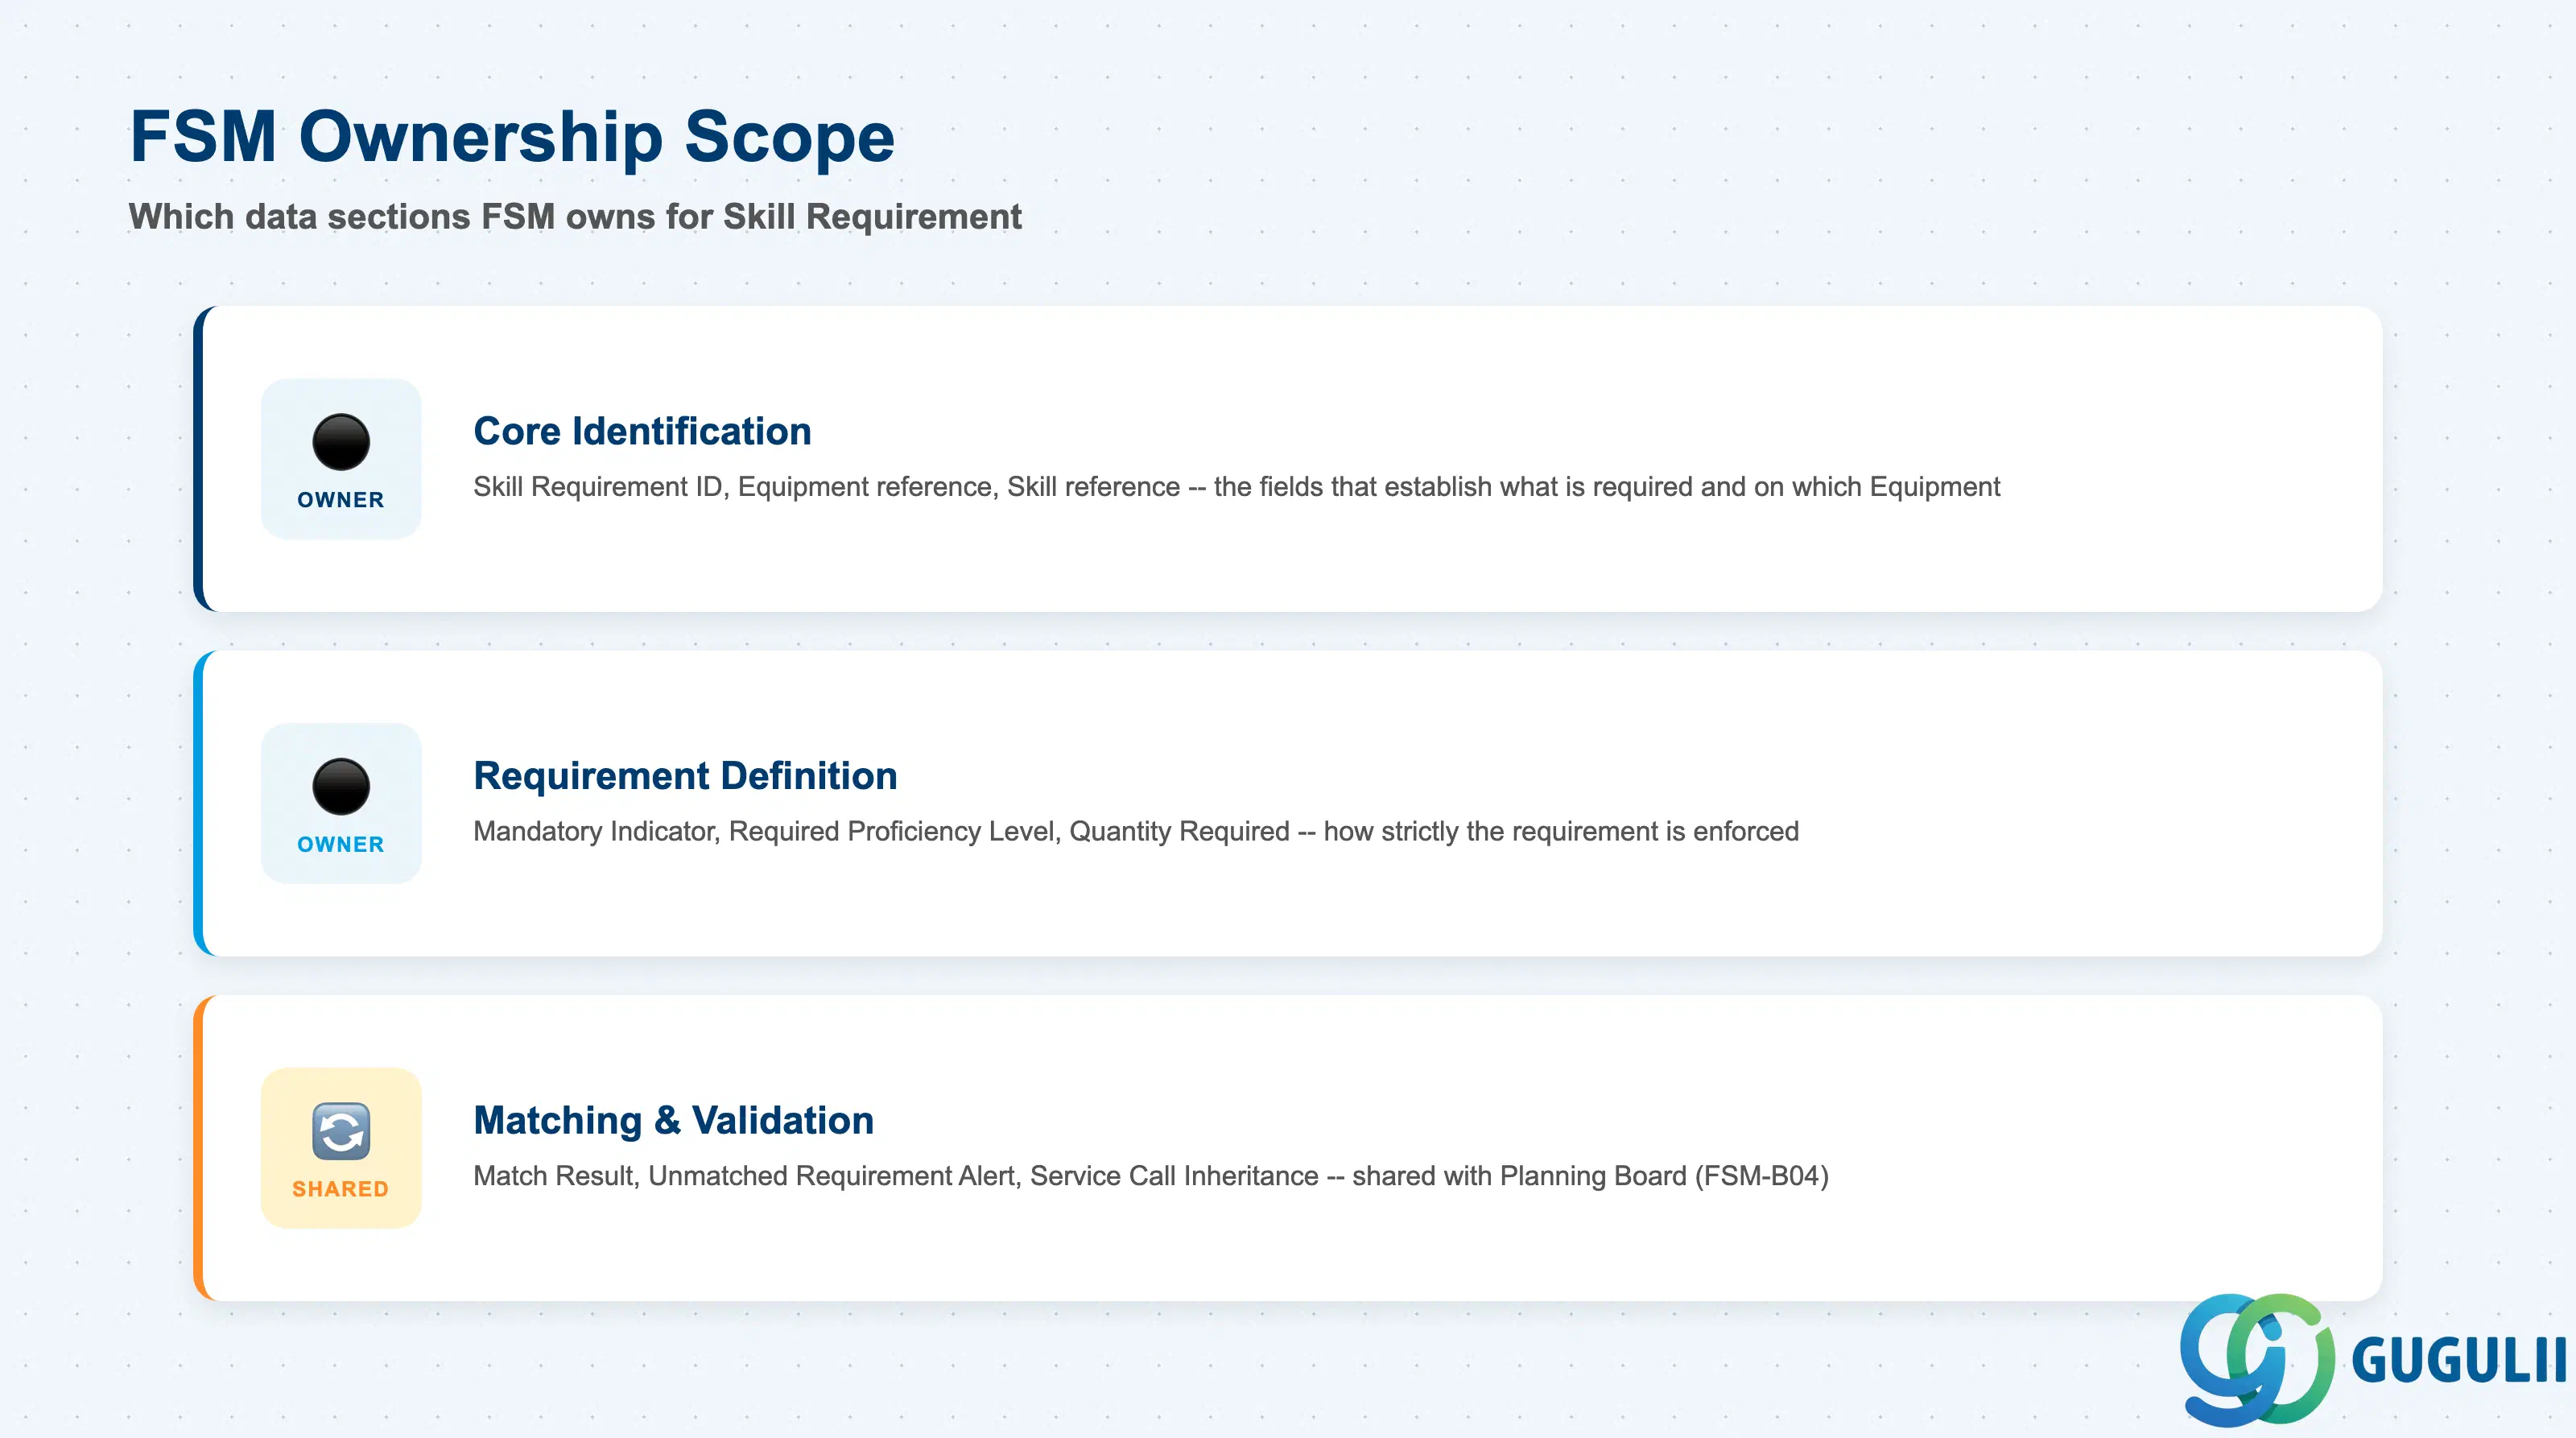Select the Requirement Definition heading
Screen dimensions: 2576x1438
click(x=685, y=776)
